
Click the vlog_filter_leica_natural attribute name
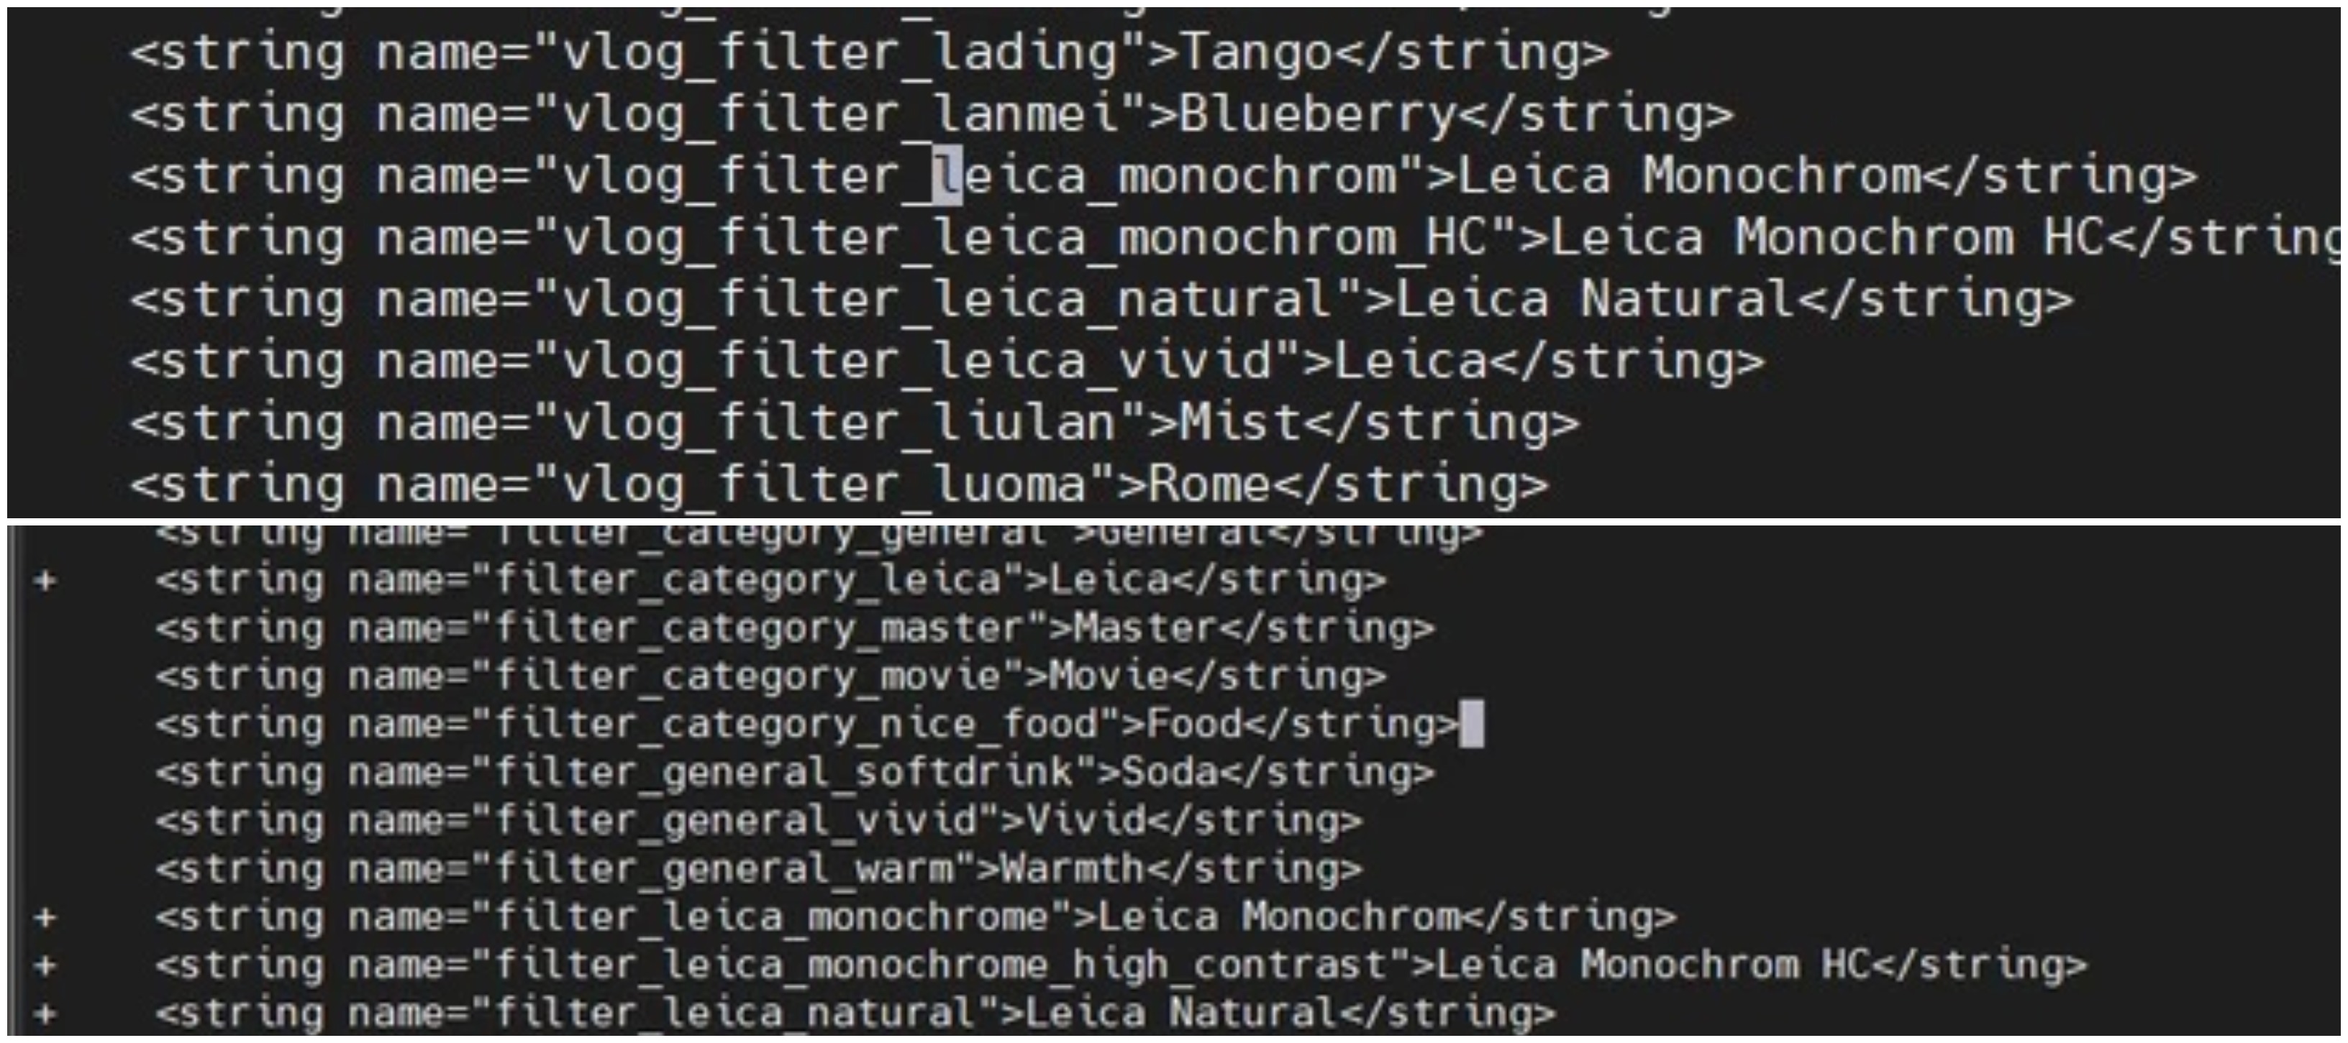[948, 300]
